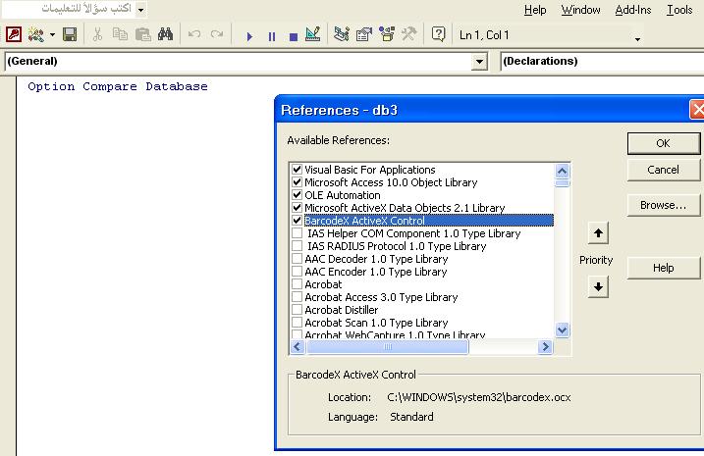Move reference priority up with the arrow
This screenshot has width=704, height=456.
[x=598, y=232]
